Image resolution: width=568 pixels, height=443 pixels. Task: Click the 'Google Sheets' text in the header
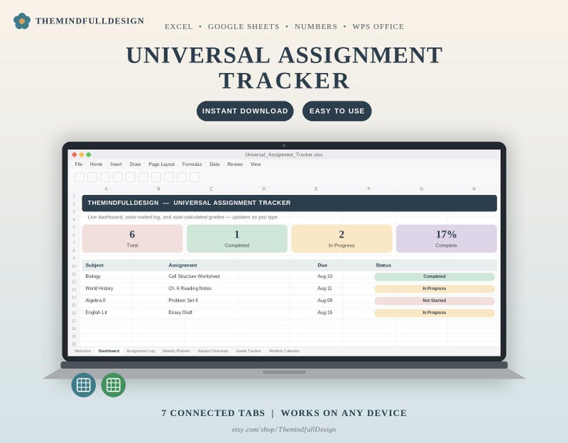point(243,26)
